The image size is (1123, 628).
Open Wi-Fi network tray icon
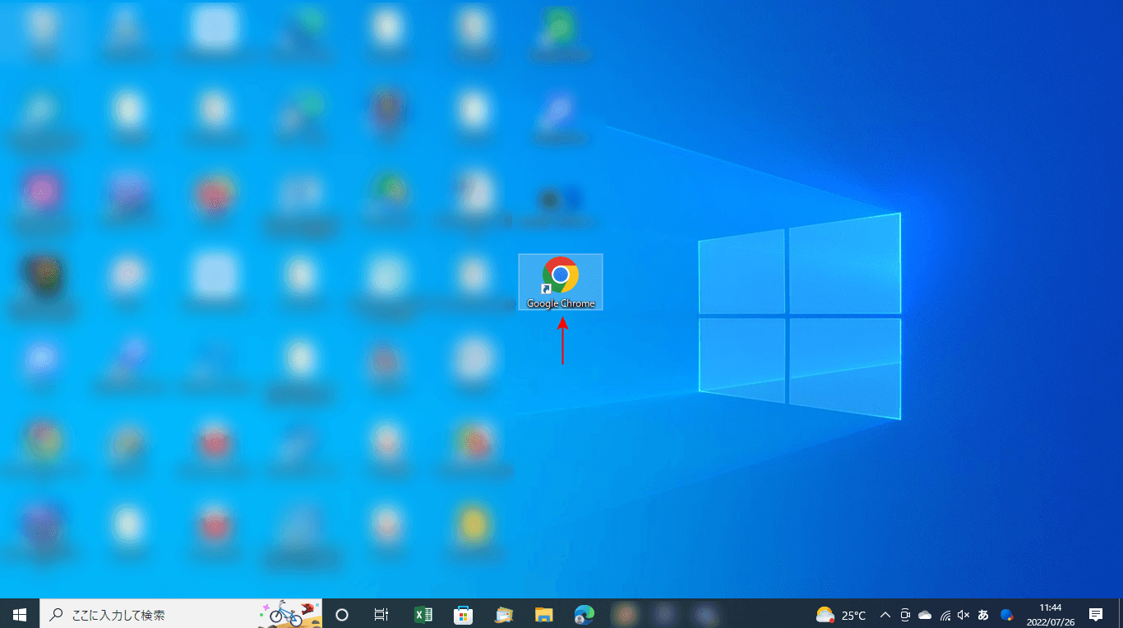click(945, 614)
